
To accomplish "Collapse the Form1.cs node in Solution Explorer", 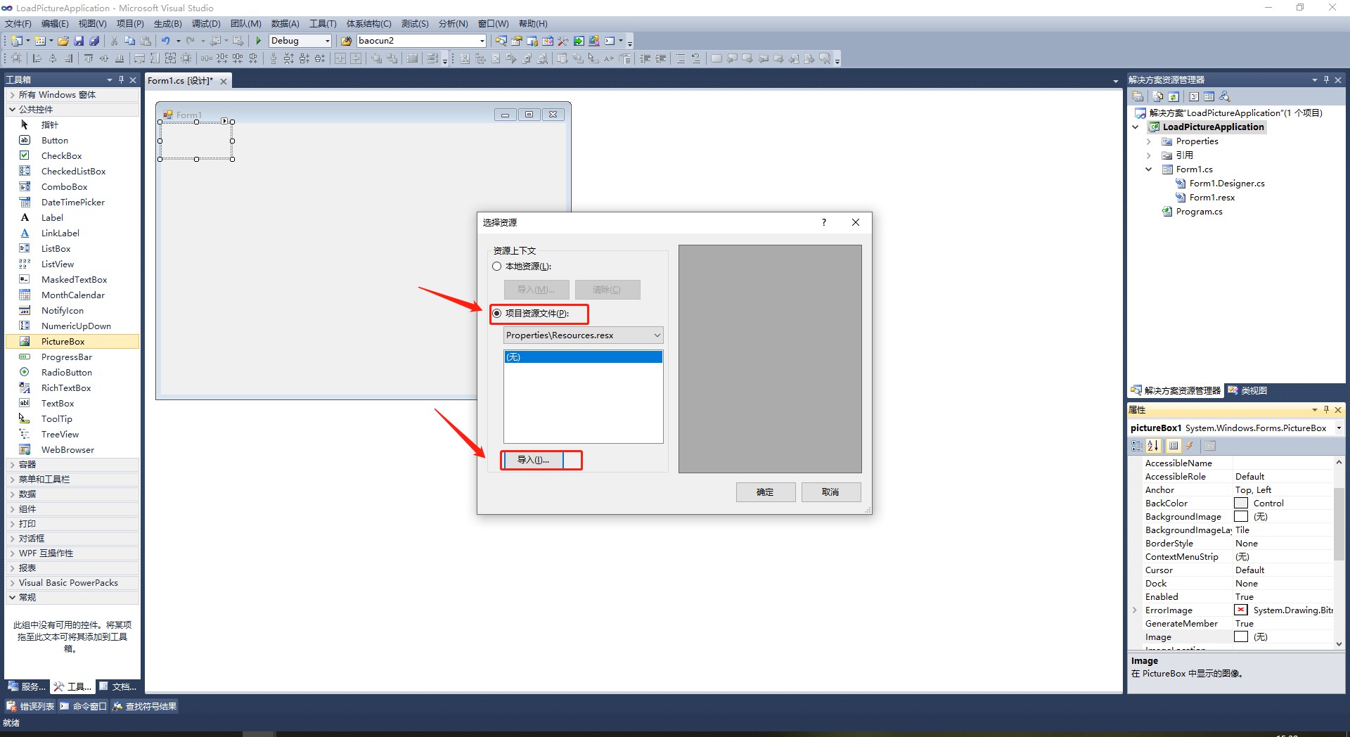I will pos(1148,169).
